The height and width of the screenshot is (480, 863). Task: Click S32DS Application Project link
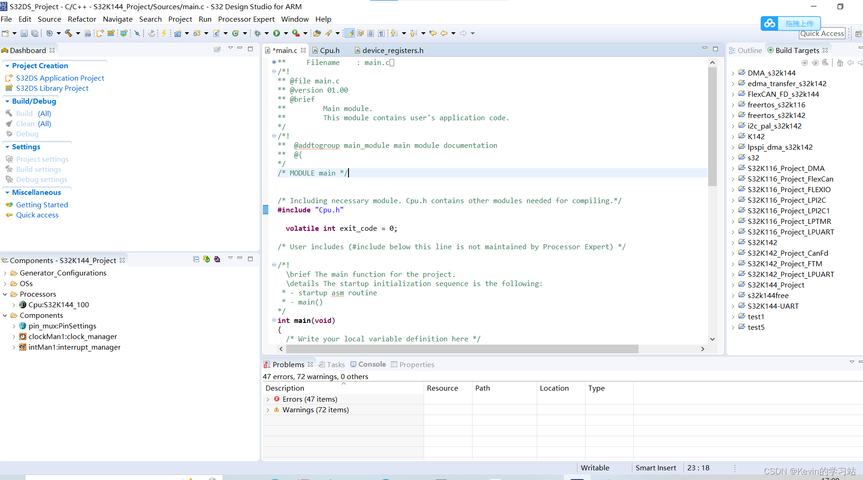pyautogui.click(x=60, y=78)
